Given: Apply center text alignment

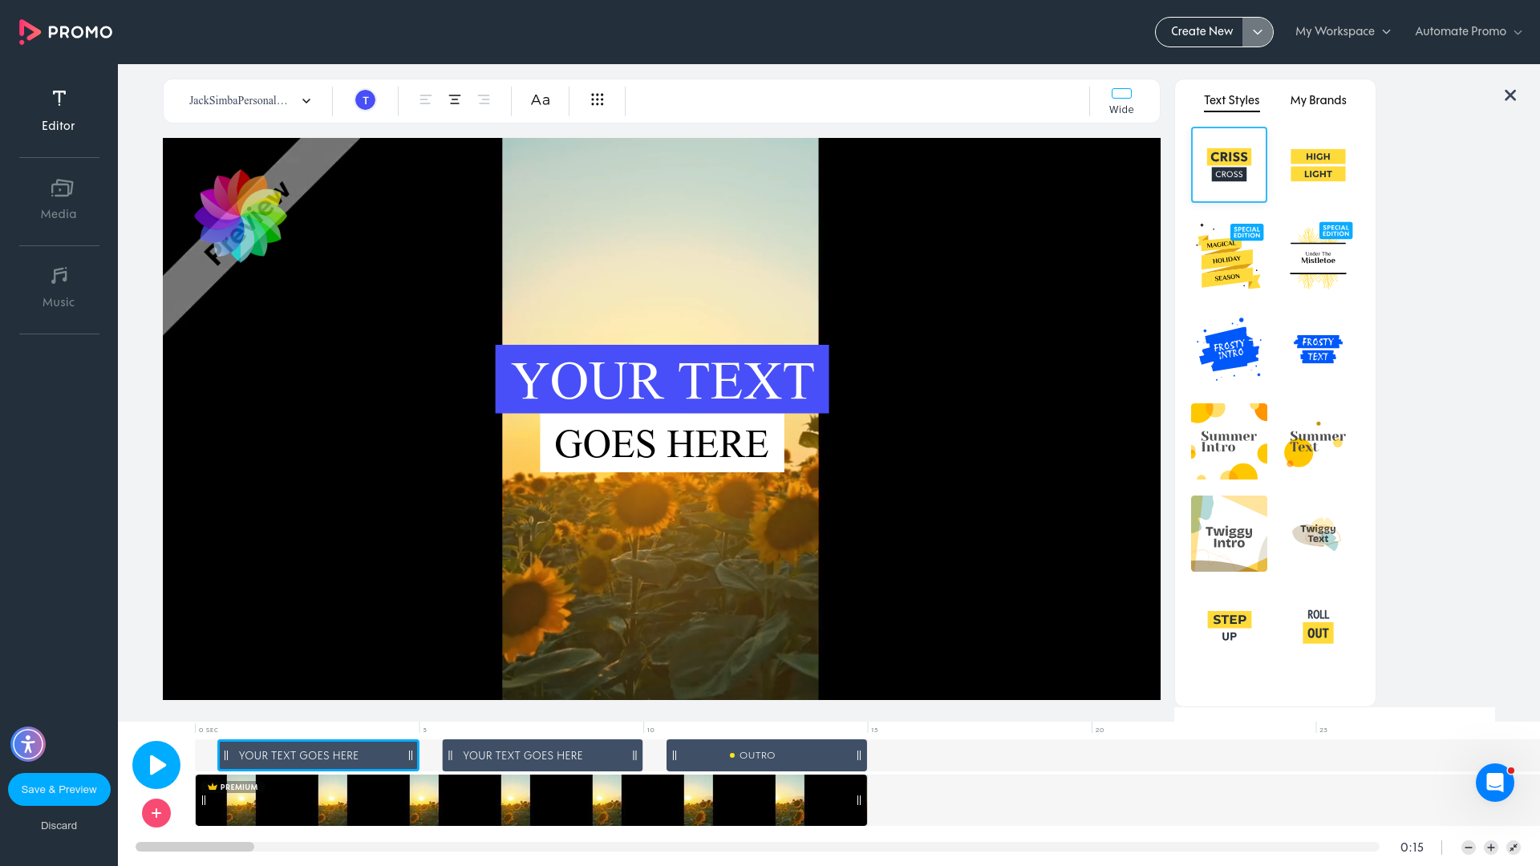Looking at the screenshot, I should pyautogui.click(x=454, y=99).
